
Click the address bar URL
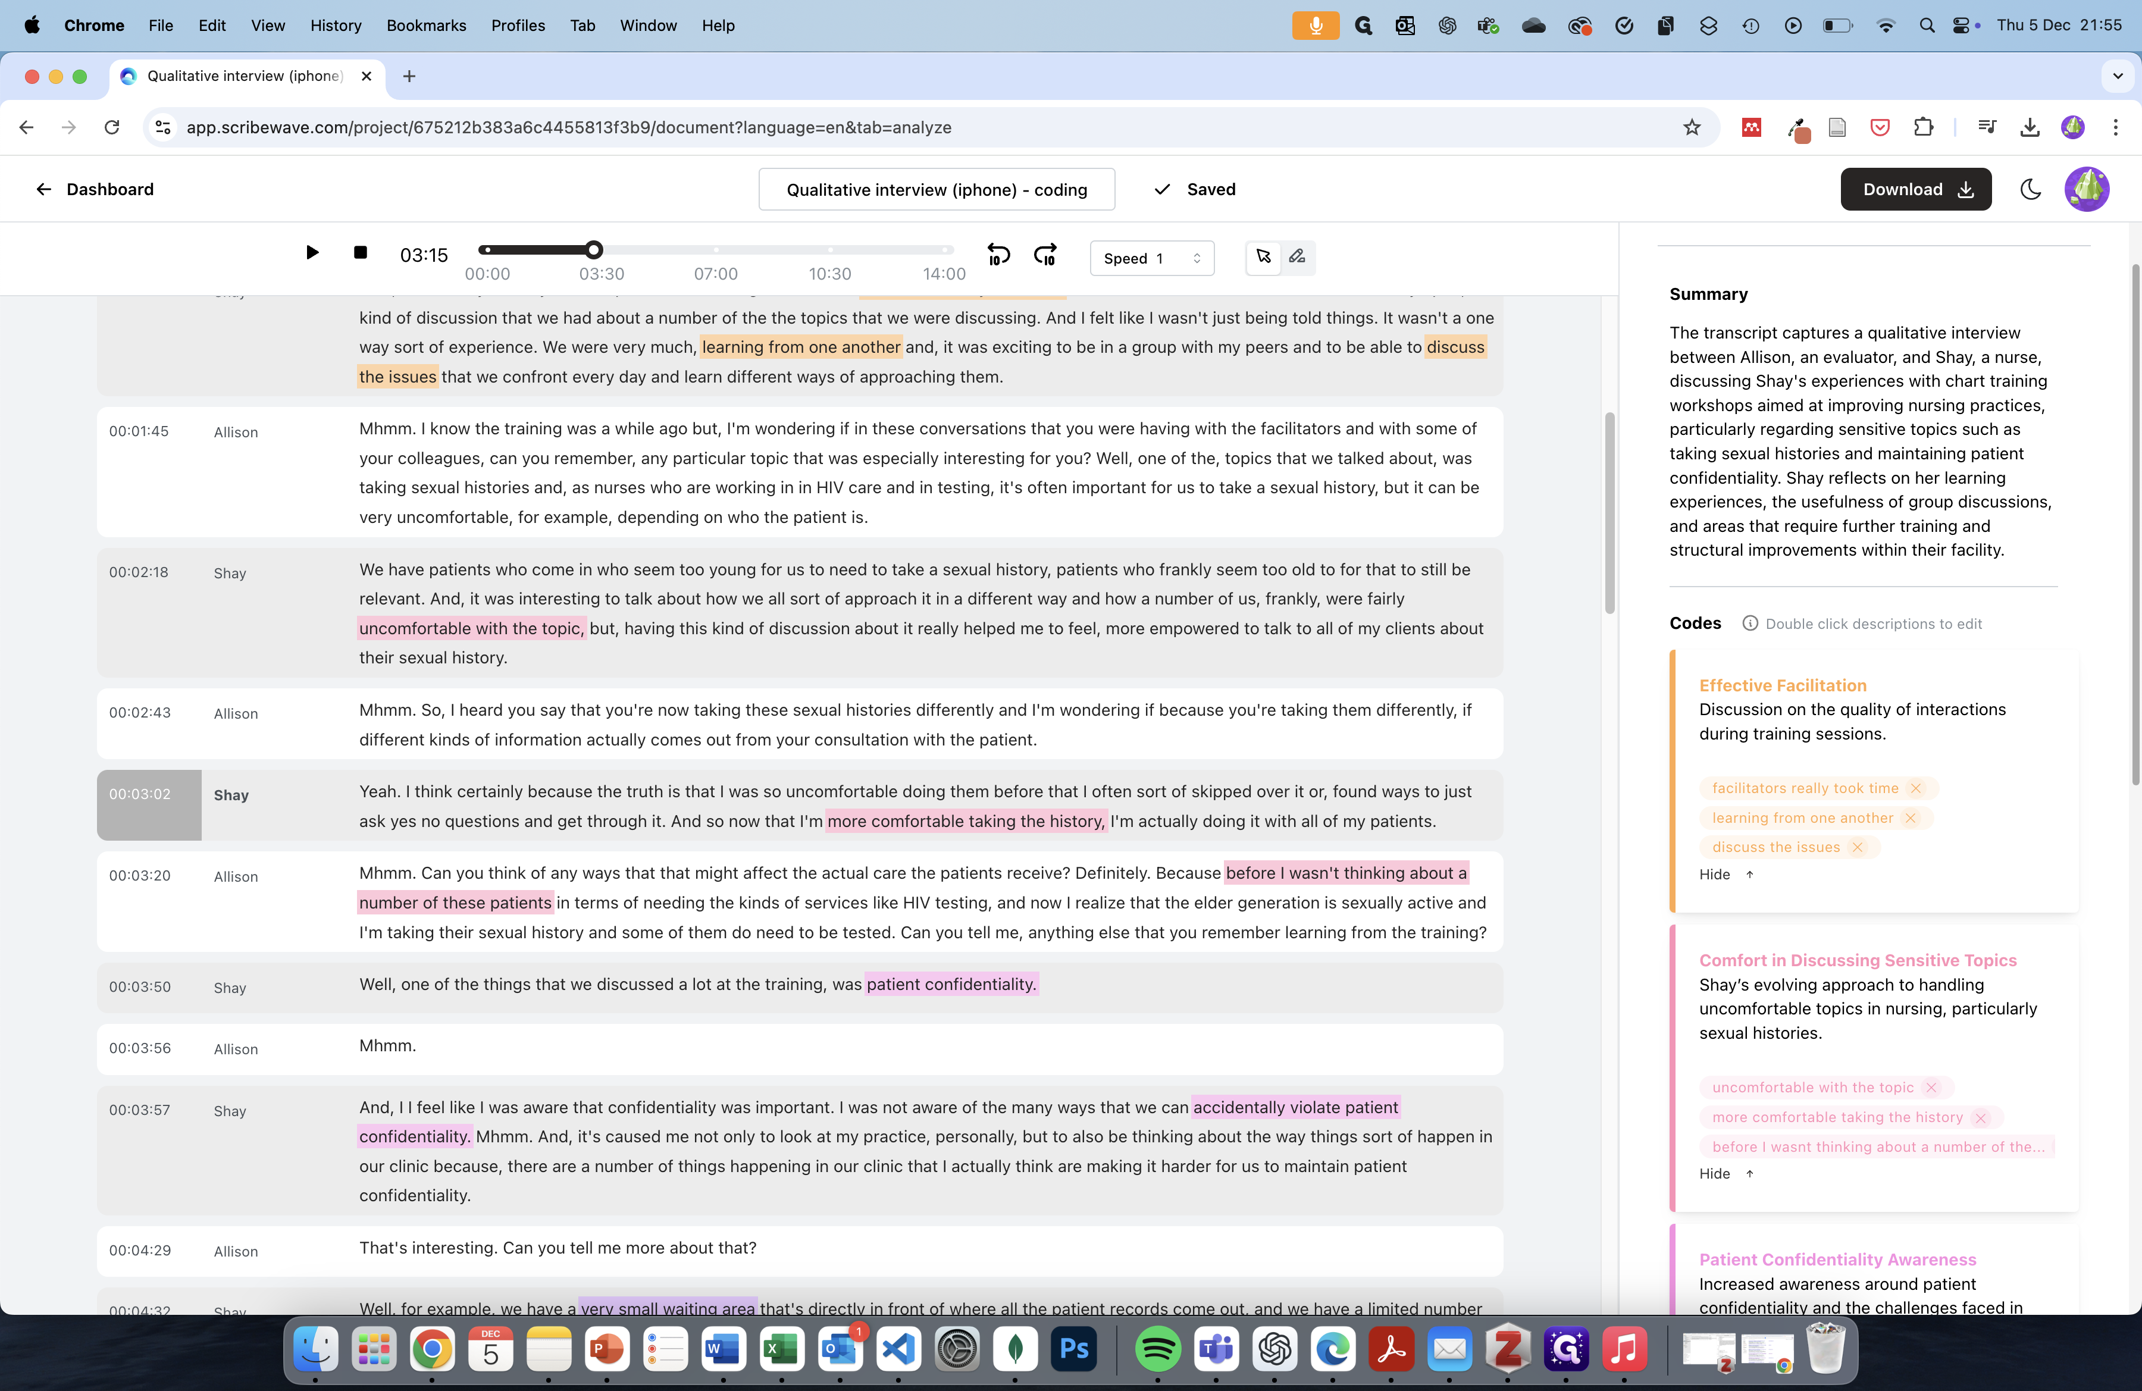(569, 127)
